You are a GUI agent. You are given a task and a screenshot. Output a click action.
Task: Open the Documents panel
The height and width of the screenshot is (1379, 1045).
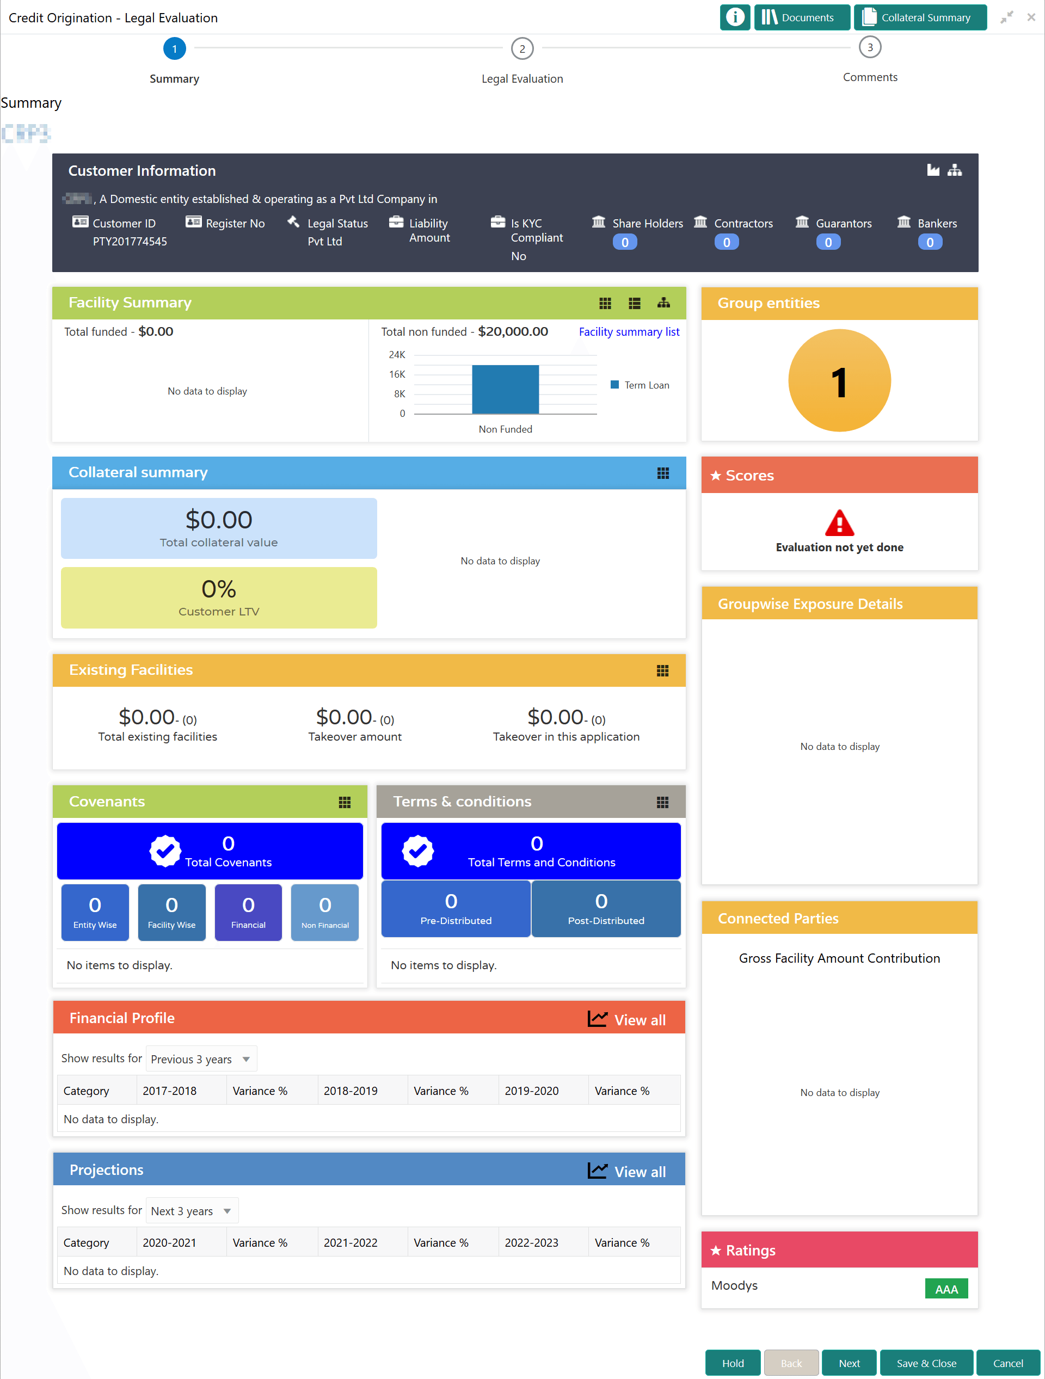(801, 17)
